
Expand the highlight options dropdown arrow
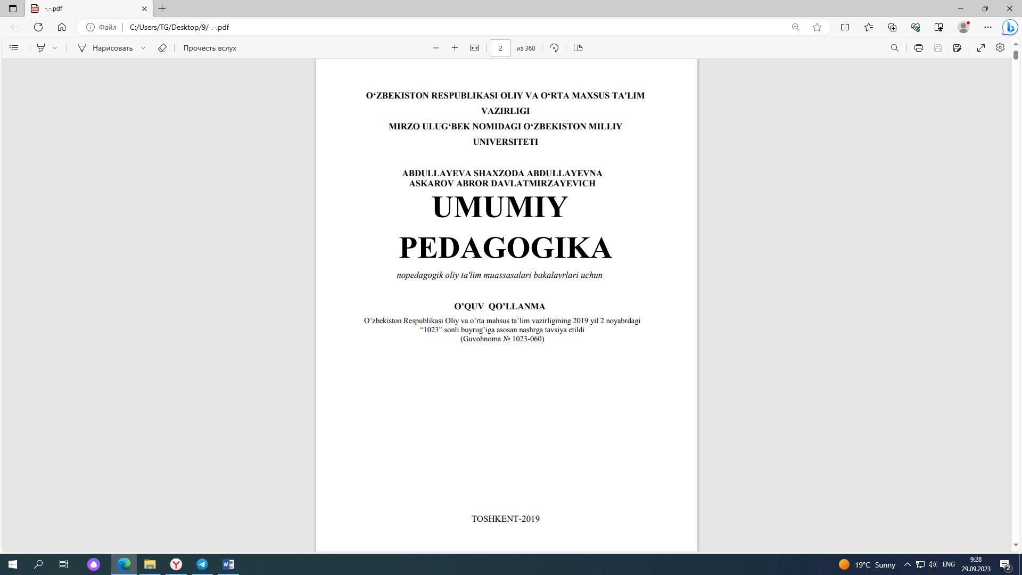[x=55, y=48]
